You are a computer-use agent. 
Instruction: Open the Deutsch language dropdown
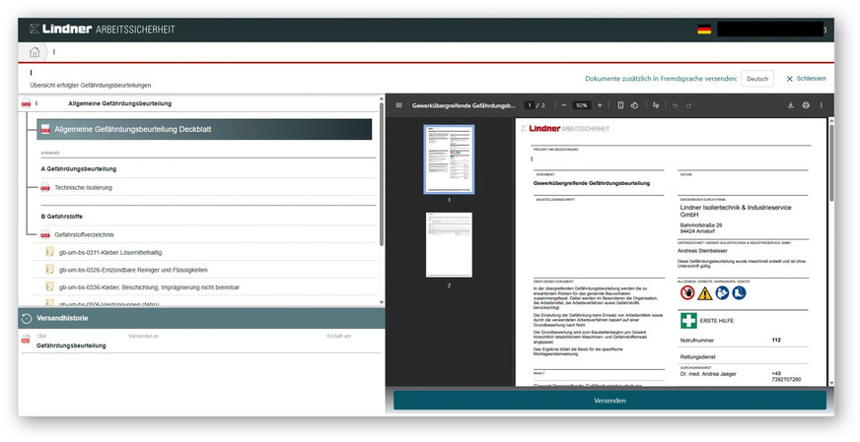coord(756,79)
